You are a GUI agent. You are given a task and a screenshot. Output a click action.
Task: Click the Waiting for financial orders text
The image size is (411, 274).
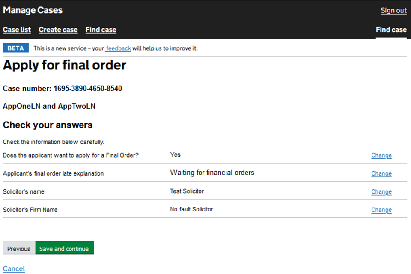pyautogui.click(x=212, y=173)
